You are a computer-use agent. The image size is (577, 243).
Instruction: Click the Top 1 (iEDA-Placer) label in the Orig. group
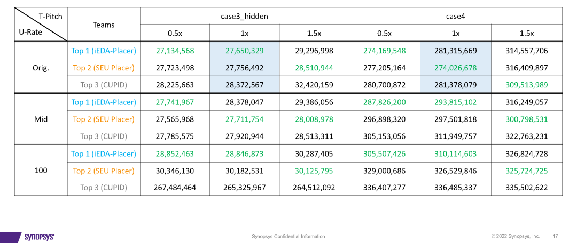(104, 51)
